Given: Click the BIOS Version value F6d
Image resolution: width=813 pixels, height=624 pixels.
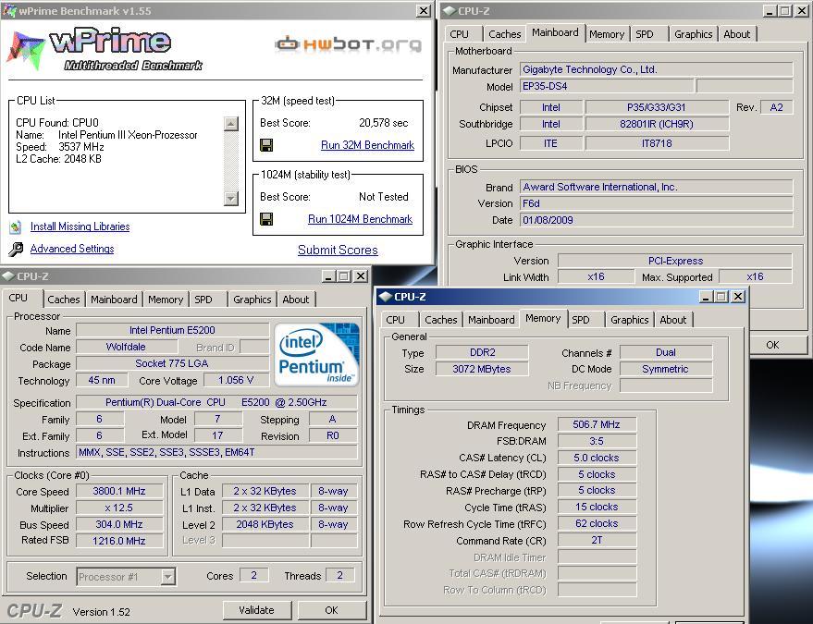Looking at the screenshot, I should [x=657, y=203].
